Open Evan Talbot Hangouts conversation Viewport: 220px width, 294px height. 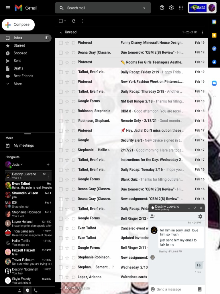pyautogui.click(x=28, y=185)
